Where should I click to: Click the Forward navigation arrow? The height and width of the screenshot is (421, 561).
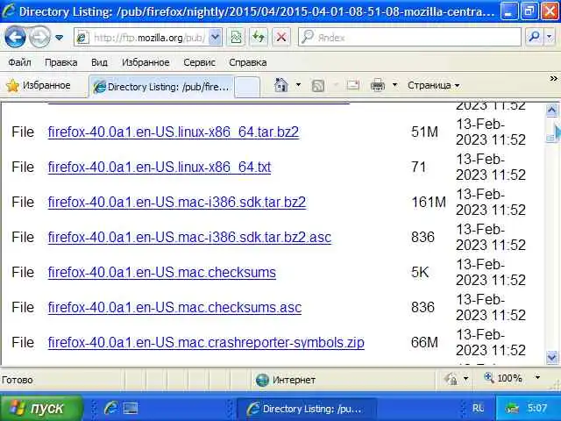click(39, 37)
